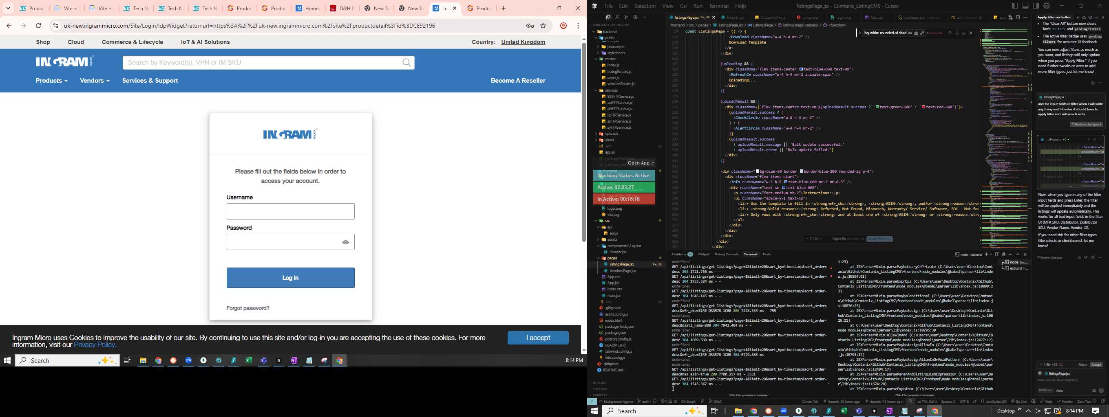Switch to the Debug Console panel tab
The image size is (1109, 417).
click(x=726, y=255)
